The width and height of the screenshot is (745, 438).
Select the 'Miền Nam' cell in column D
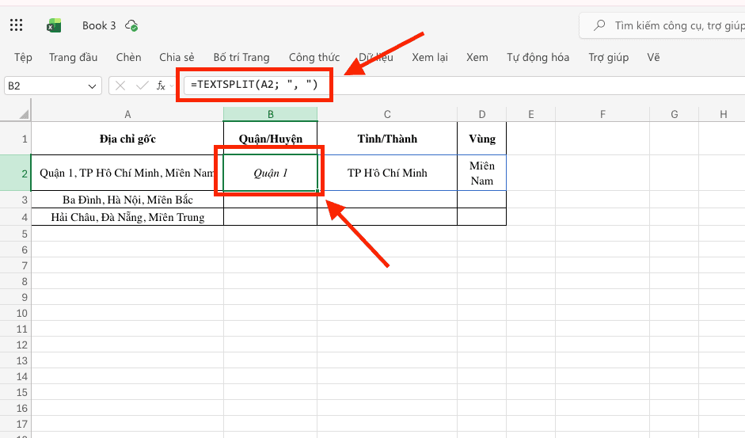(x=482, y=173)
